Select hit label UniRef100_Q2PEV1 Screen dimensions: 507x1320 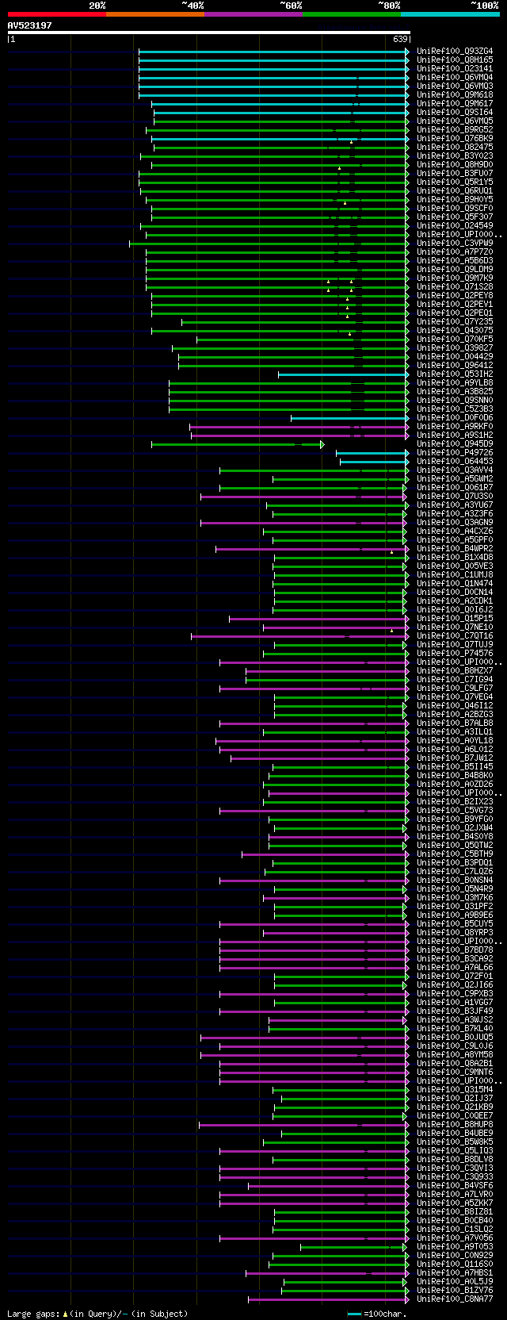tap(455, 305)
